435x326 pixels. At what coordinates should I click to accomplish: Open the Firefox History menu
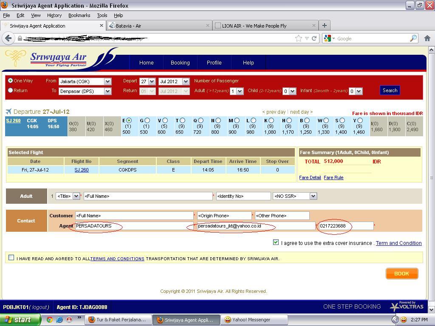[54, 16]
